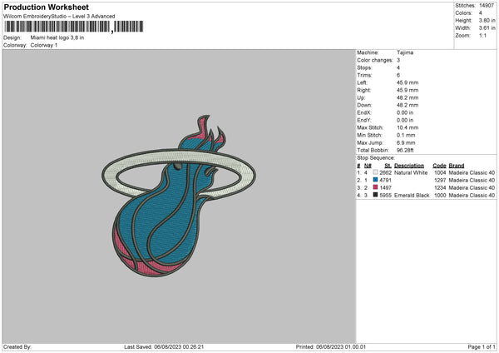Click the Brand column header

(x=457, y=166)
